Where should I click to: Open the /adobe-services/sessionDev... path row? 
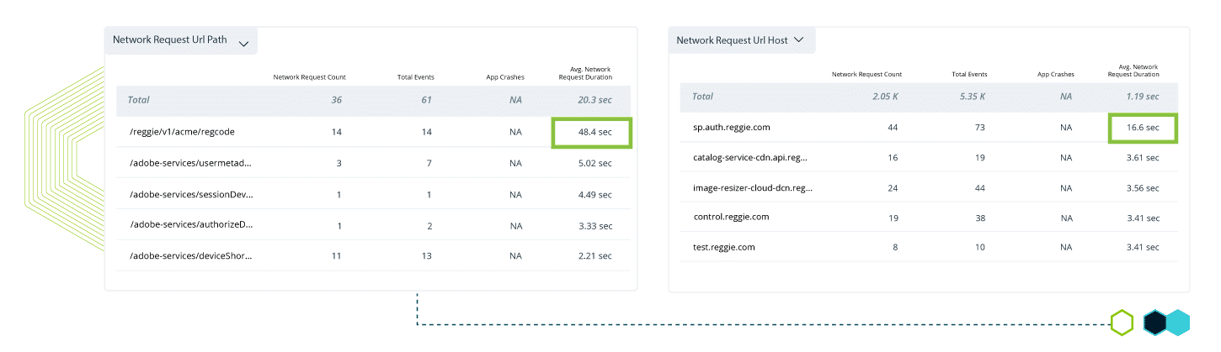tap(191, 194)
